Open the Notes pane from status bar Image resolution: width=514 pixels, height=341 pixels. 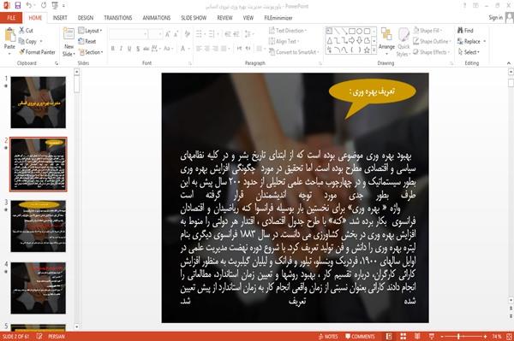pos(328,337)
